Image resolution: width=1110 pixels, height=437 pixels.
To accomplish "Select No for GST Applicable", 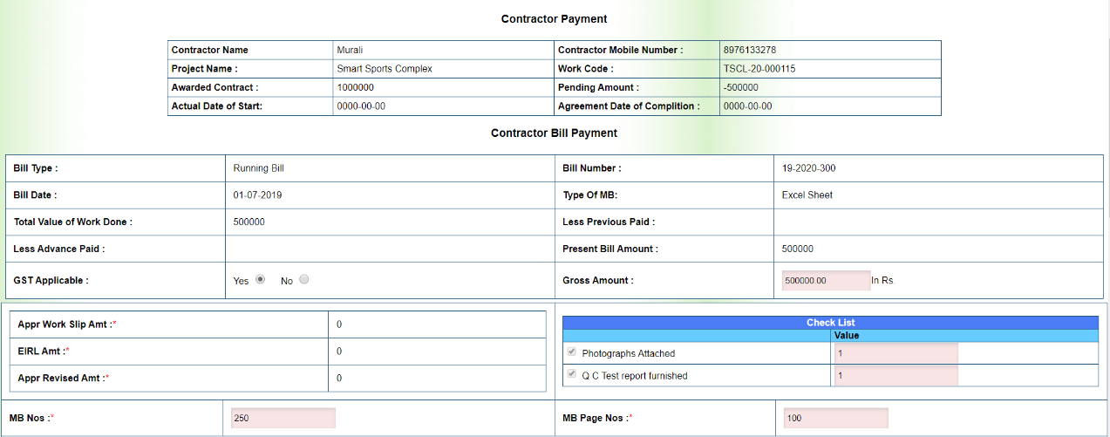I will click(304, 280).
